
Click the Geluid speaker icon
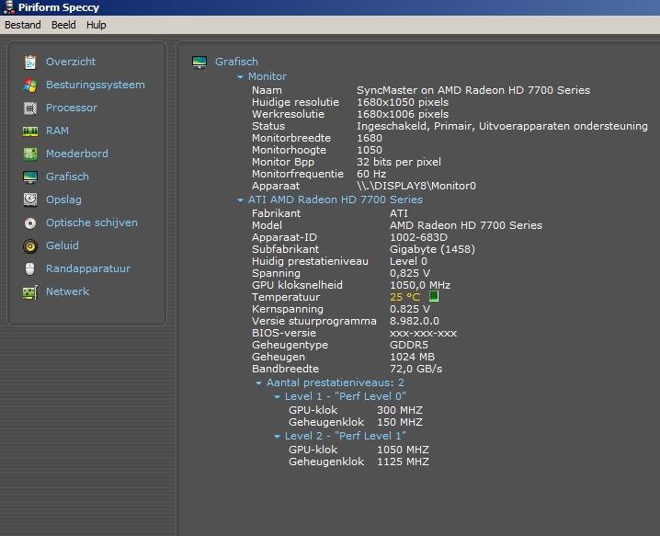click(x=30, y=245)
